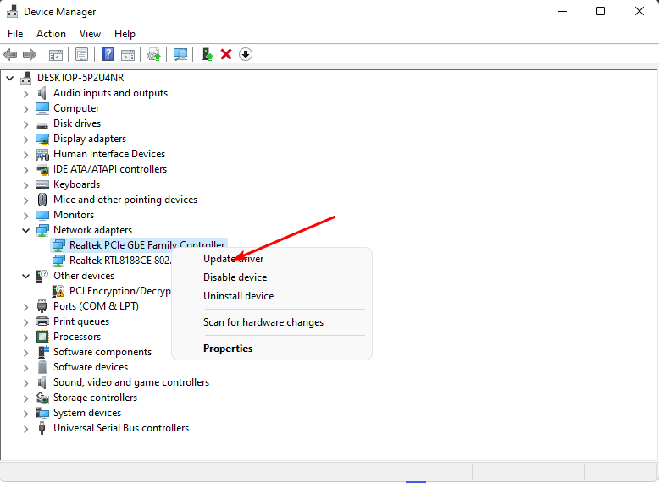
Task: Open the Action menu
Action: coord(51,34)
